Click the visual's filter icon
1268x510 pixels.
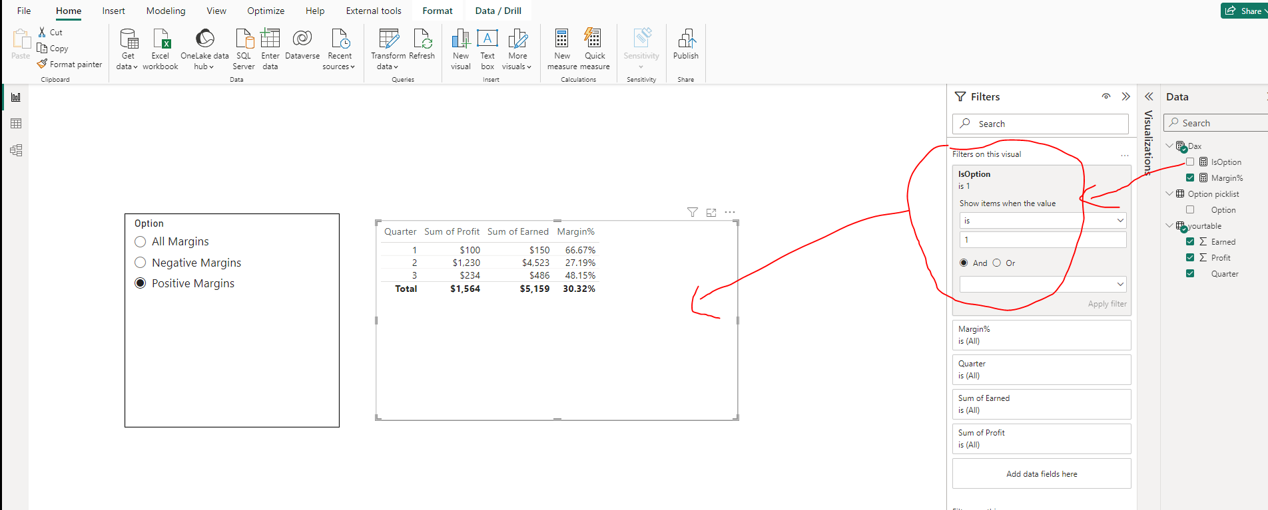pos(693,212)
